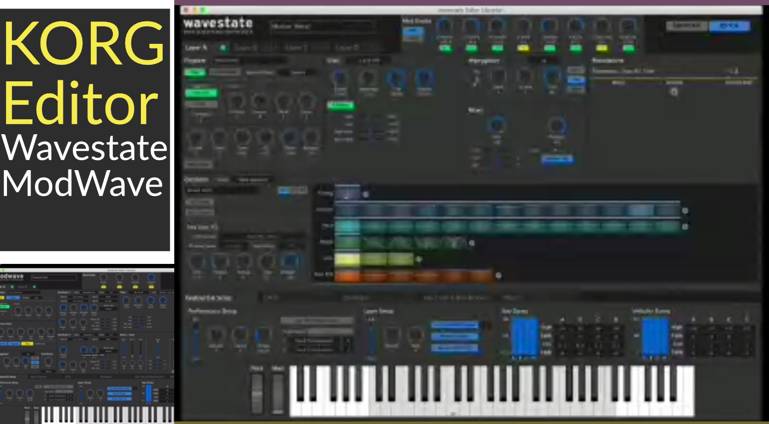
Task: Select first cyan step in Pitch lane
Action: pyautogui.click(x=347, y=226)
